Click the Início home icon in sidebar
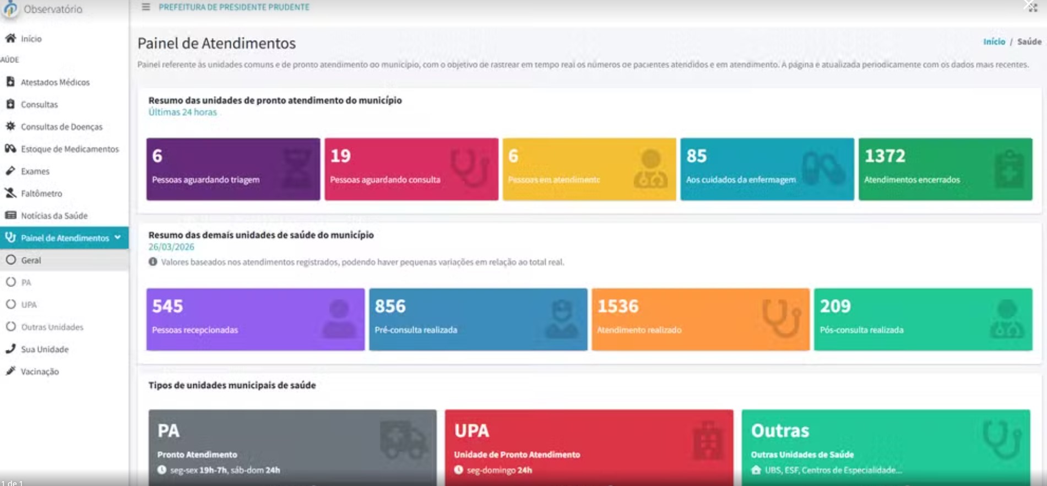The width and height of the screenshot is (1047, 486). tap(10, 39)
